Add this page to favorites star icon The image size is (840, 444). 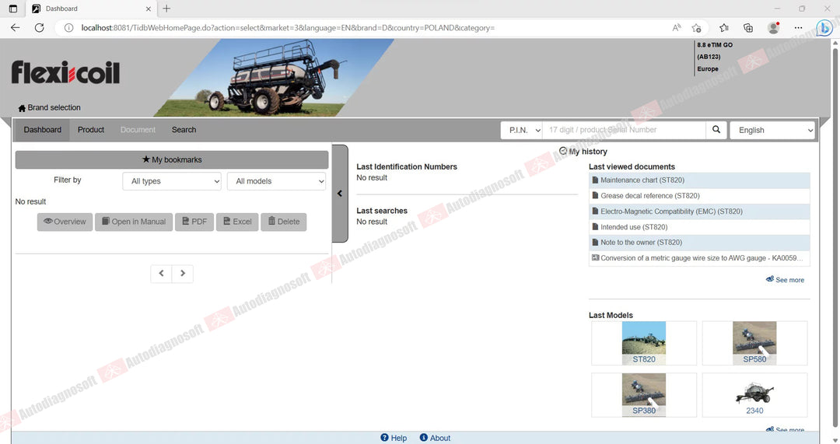[696, 28]
